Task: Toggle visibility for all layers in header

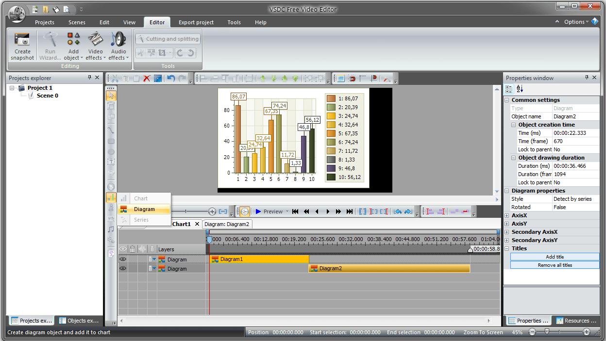Action: 123,249
